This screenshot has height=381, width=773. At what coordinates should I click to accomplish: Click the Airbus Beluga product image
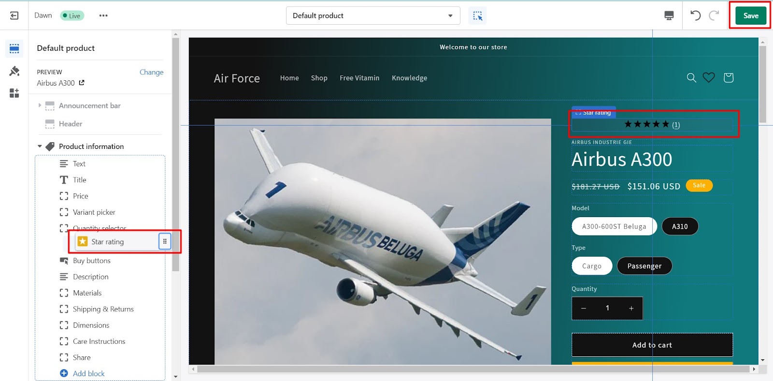[383, 241]
